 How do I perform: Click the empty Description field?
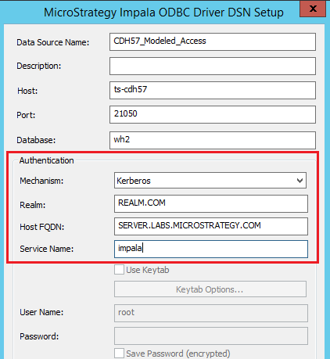213,66
